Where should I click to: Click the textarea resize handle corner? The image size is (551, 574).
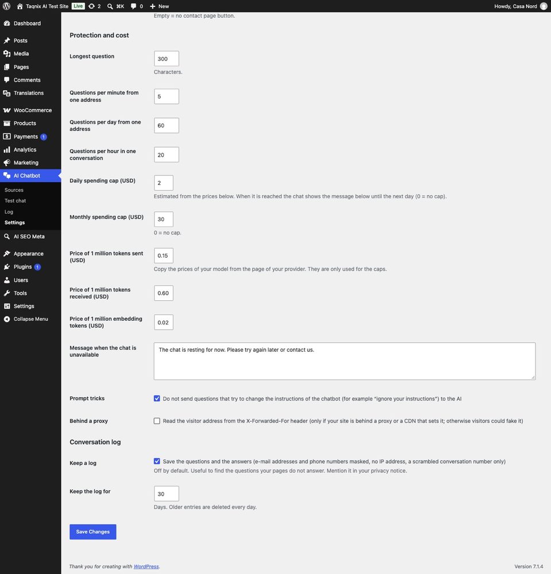[x=533, y=378]
